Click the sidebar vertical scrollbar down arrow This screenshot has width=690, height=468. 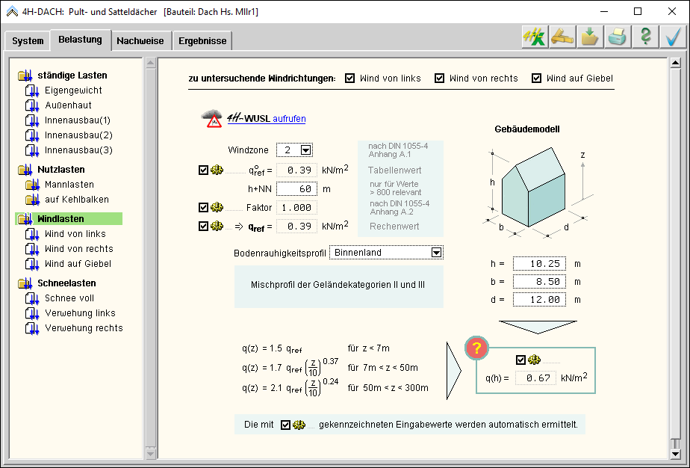click(150, 453)
